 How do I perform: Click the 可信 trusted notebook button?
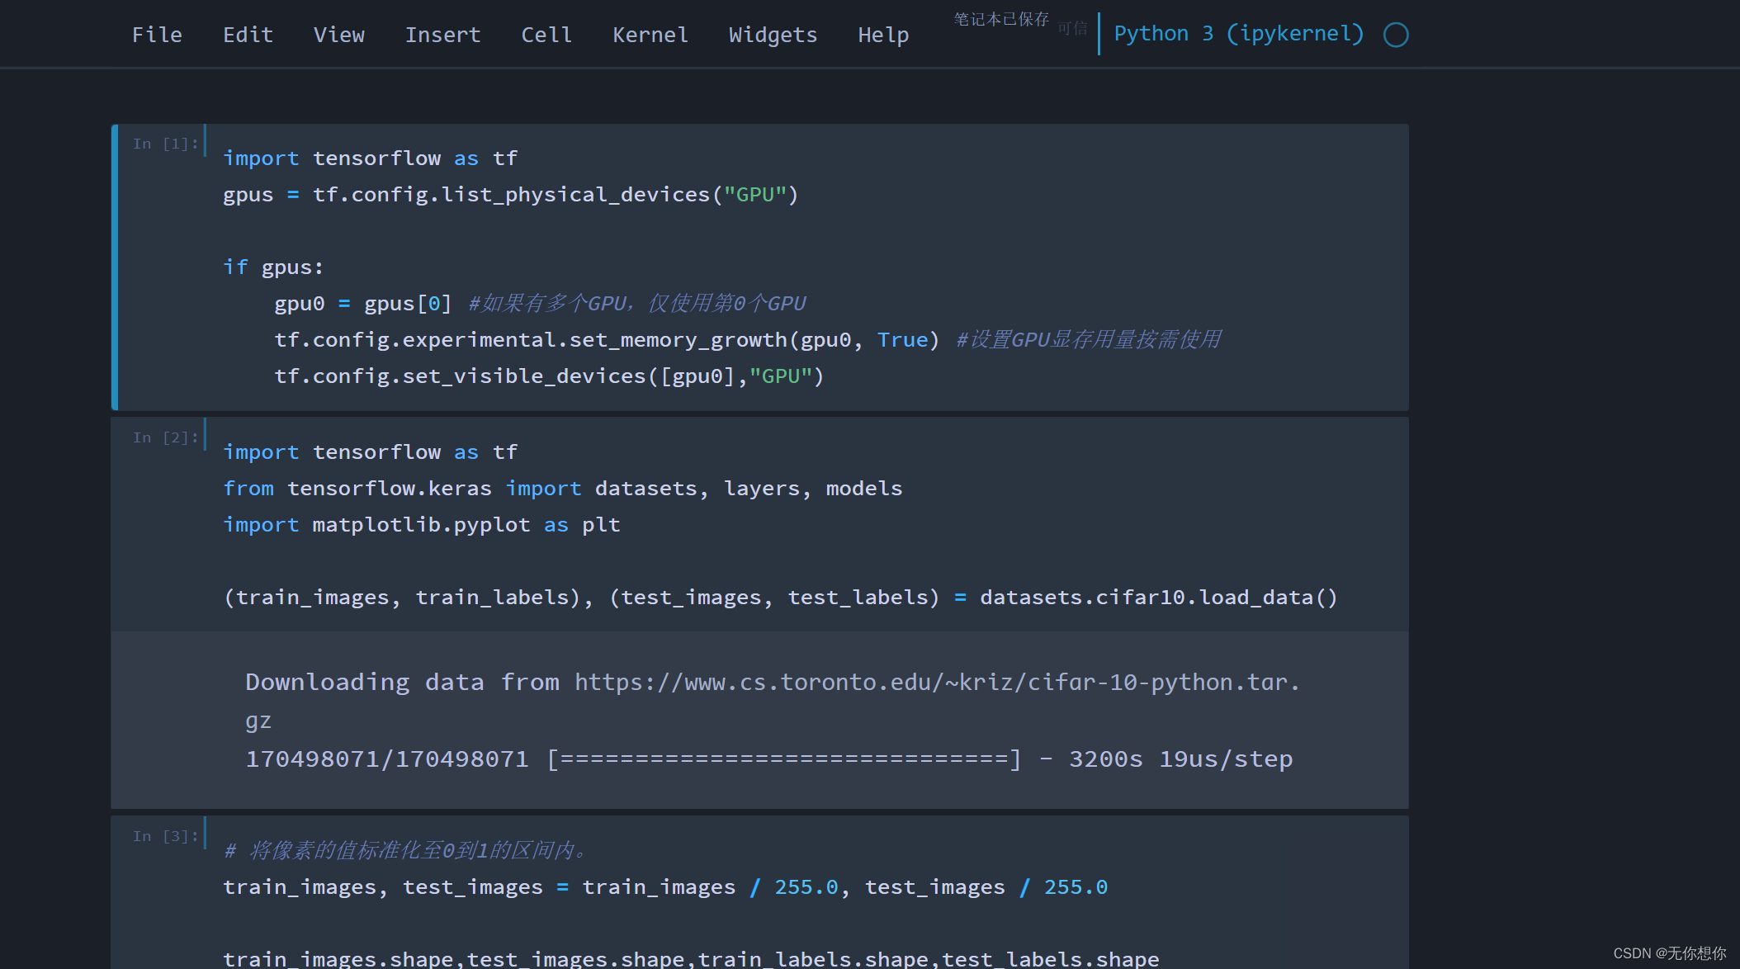coord(1072,28)
